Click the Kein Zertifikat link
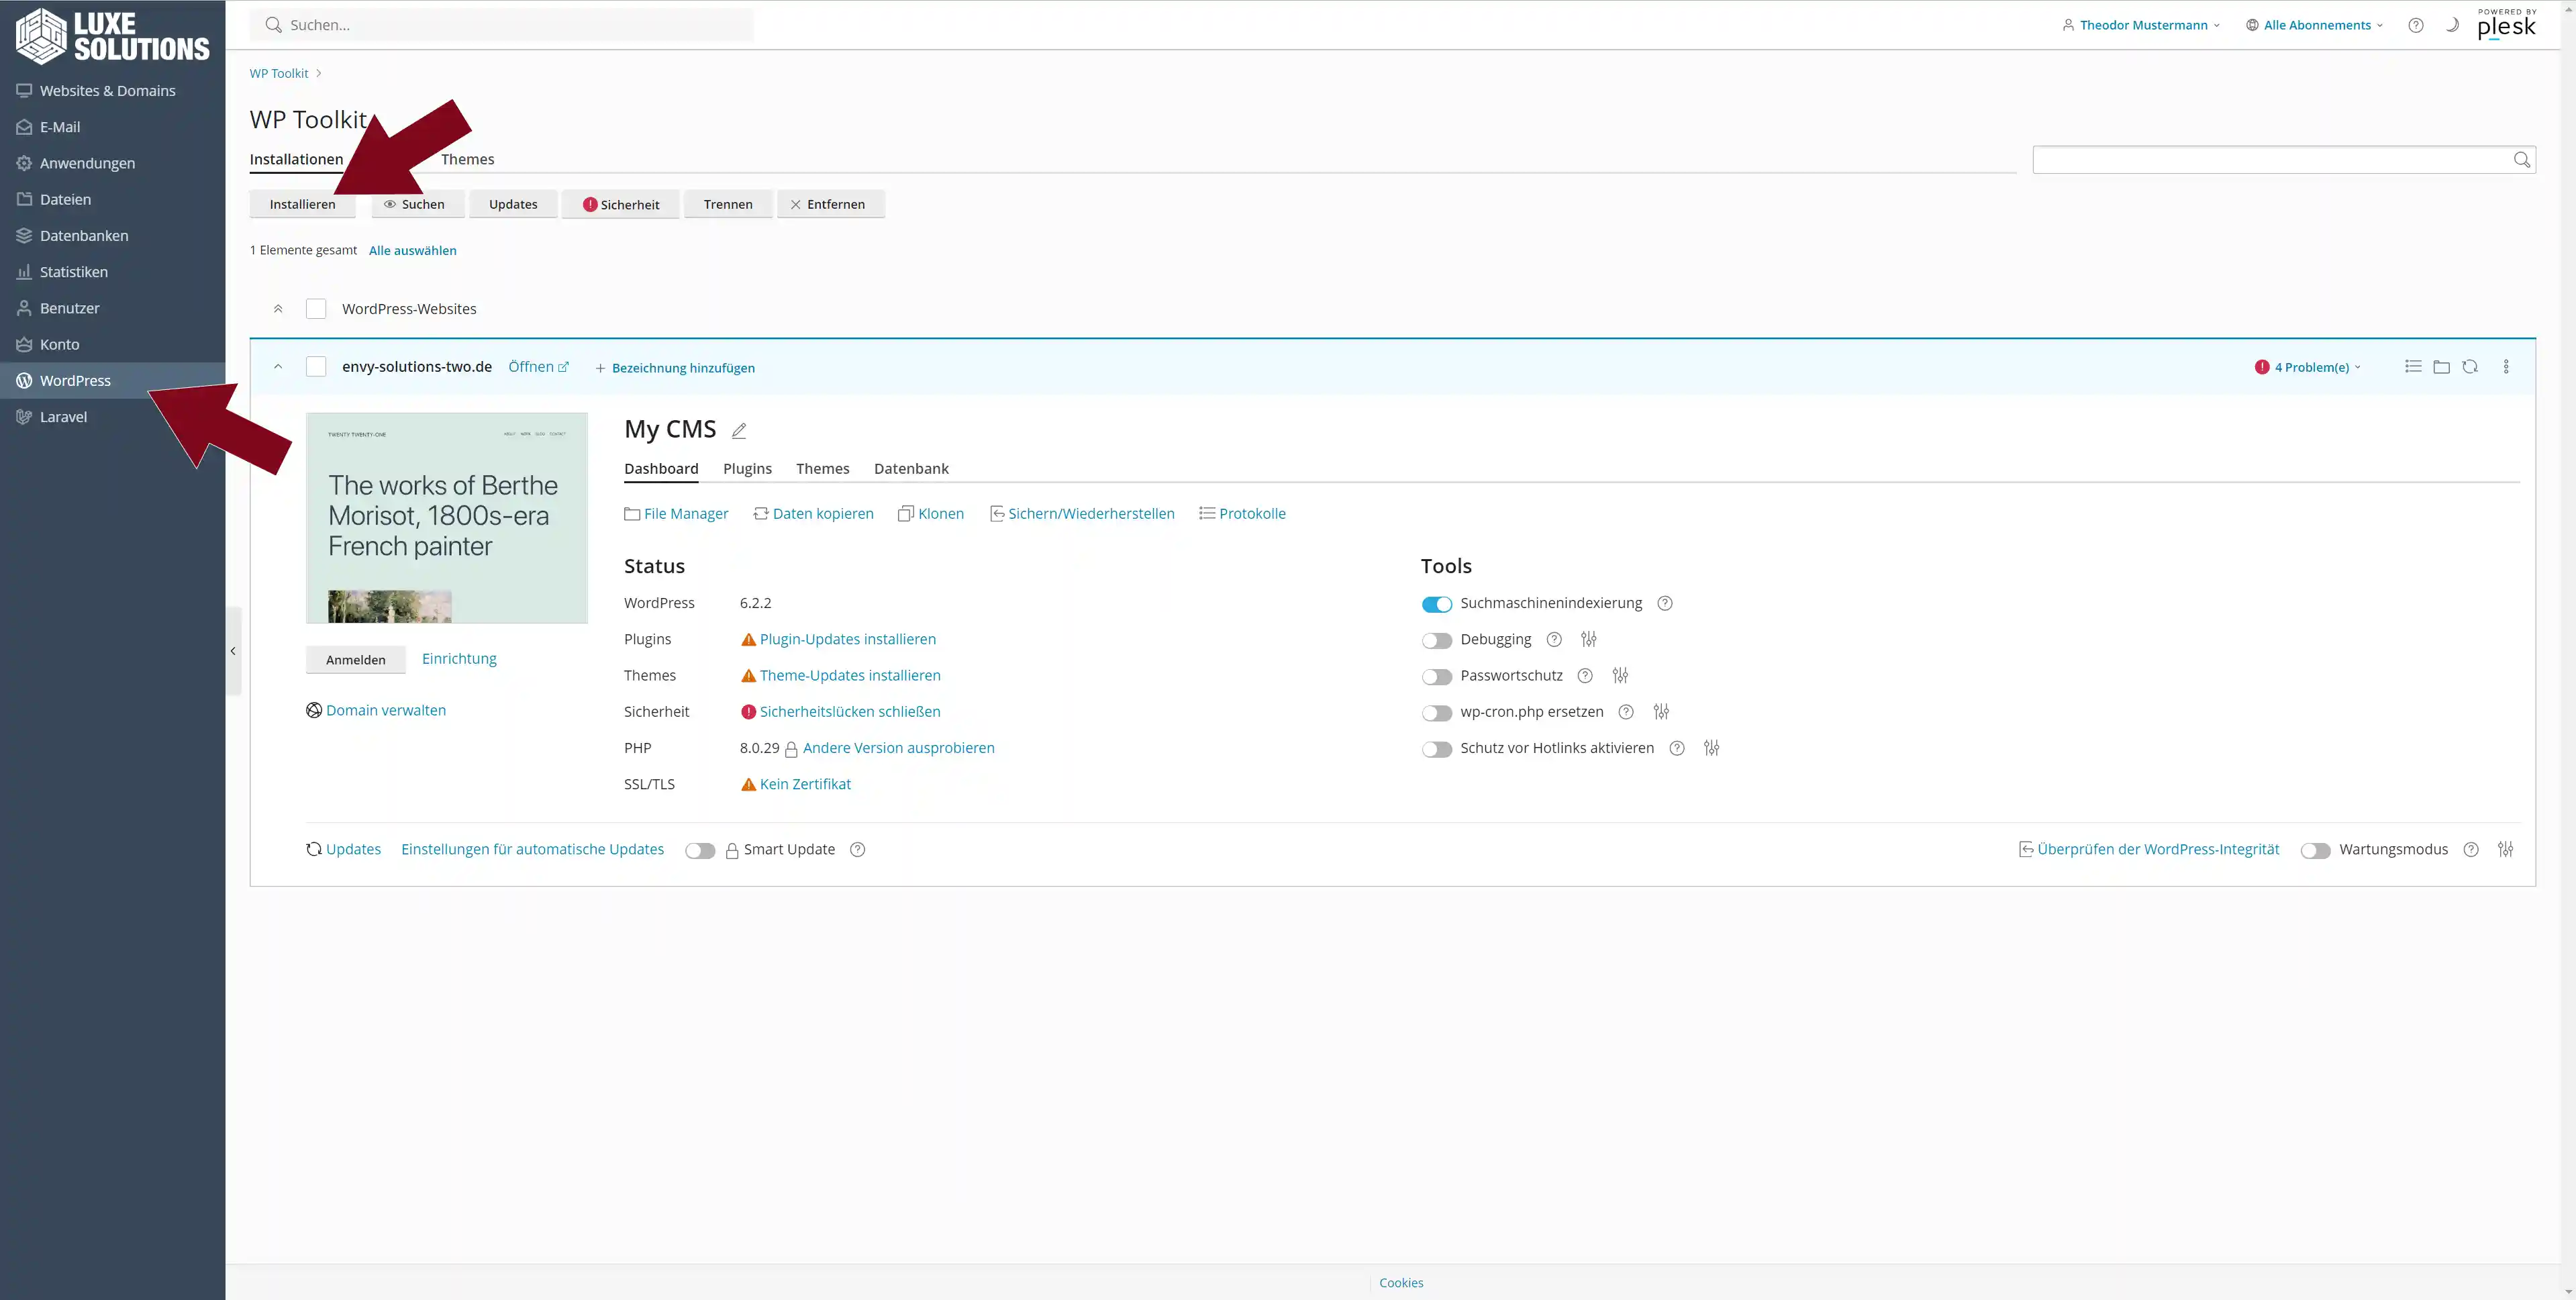 (x=805, y=784)
